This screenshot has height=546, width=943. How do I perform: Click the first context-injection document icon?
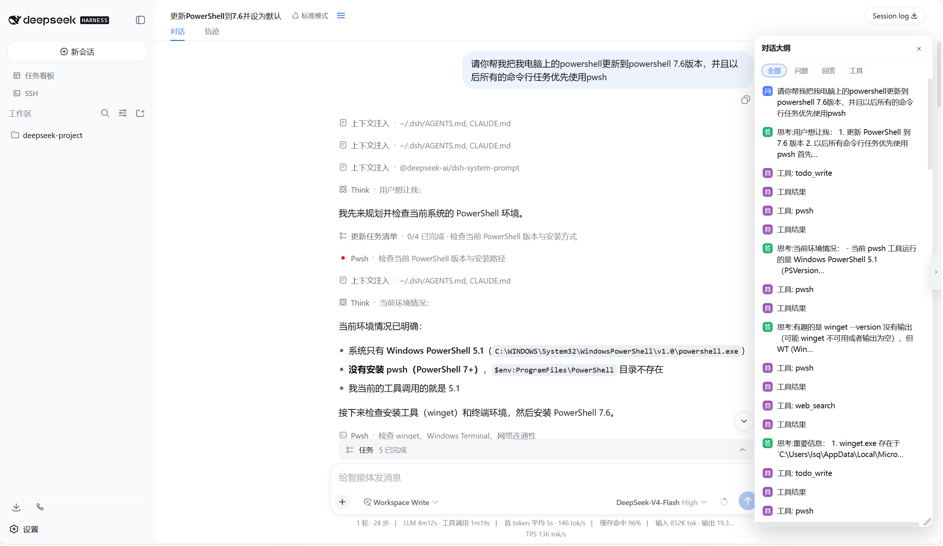click(343, 123)
